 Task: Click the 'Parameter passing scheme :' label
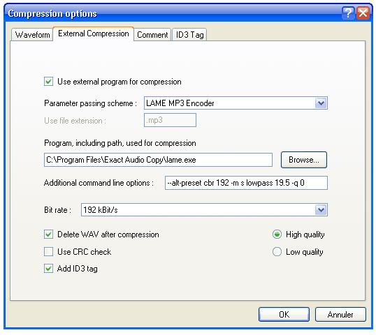tap(90, 103)
